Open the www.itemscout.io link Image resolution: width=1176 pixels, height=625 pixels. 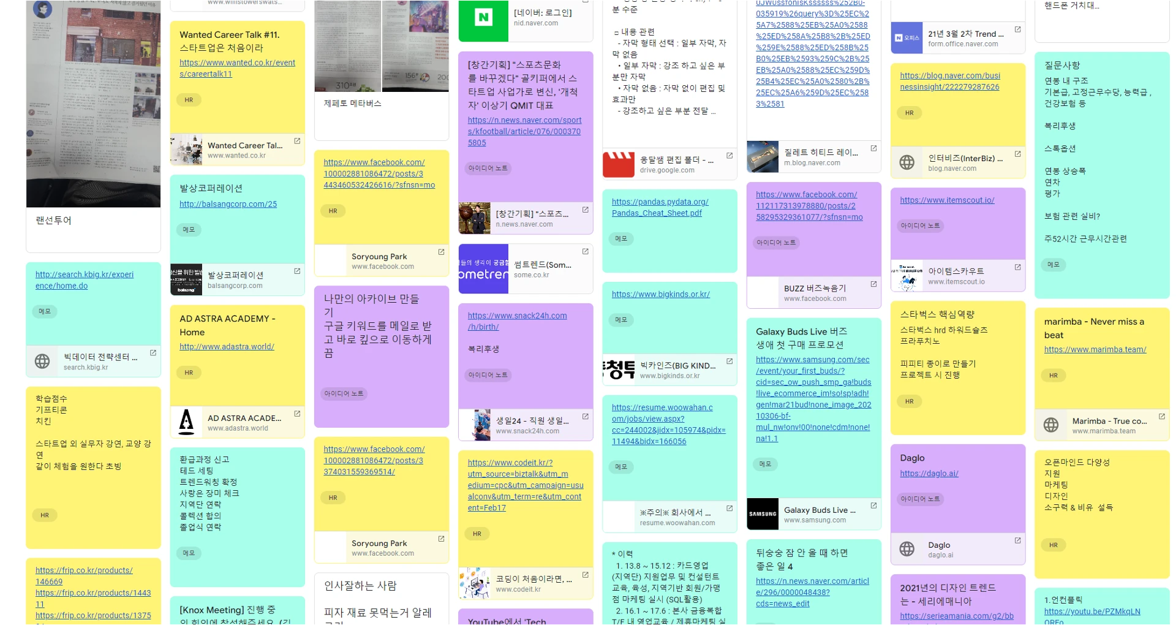click(x=947, y=200)
